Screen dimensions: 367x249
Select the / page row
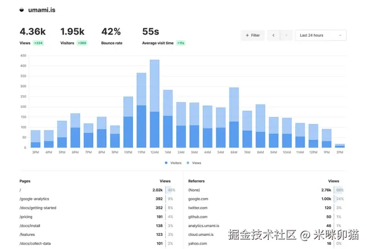pyautogui.click(x=97, y=190)
